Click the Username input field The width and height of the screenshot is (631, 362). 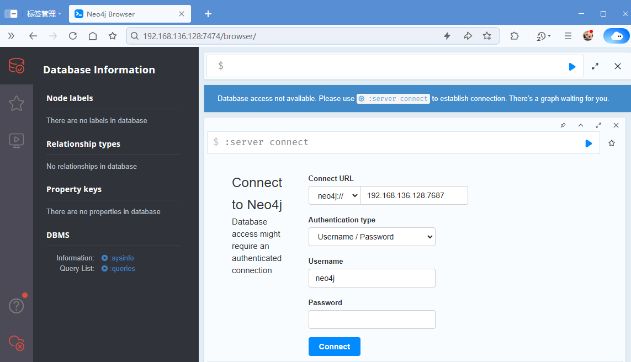pos(372,278)
